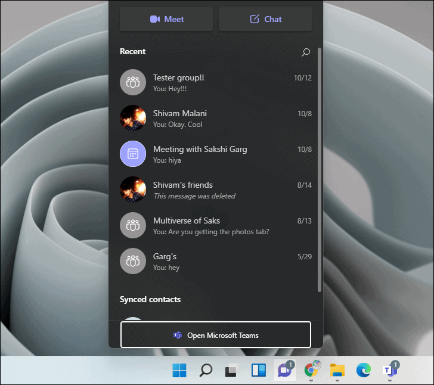Click the Multiverse of Saks group avatar
The height and width of the screenshot is (385, 434).
pyautogui.click(x=133, y=225)
